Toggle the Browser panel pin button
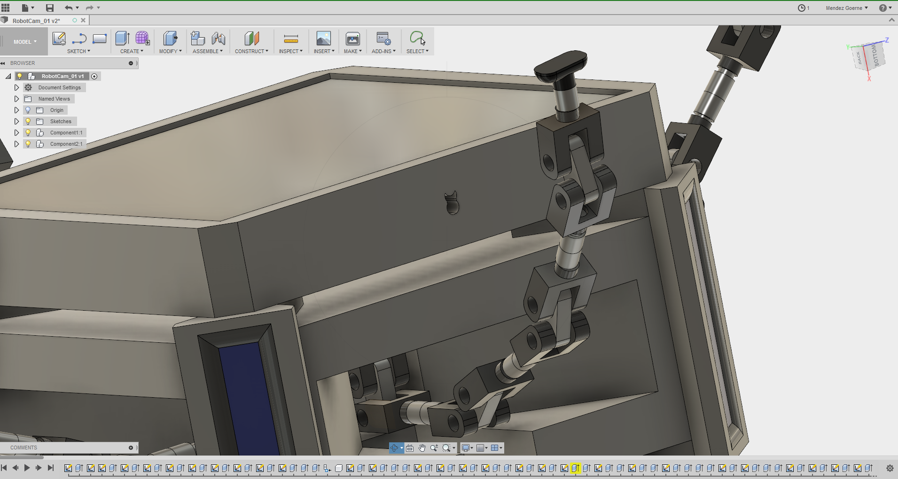 pos(131,63)
